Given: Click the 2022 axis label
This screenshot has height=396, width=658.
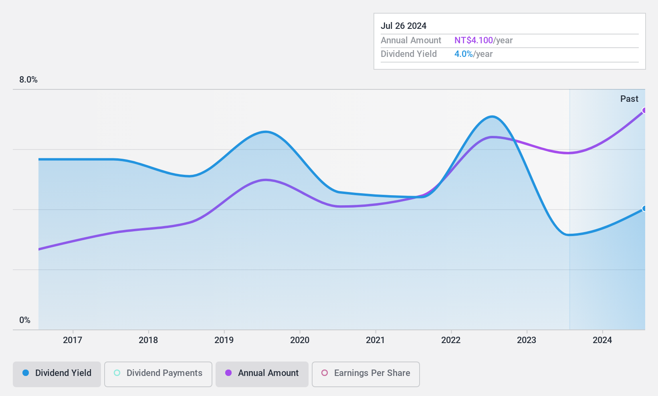Looking at the screenshot, I should pyautogui.click(x=451, y=340).
